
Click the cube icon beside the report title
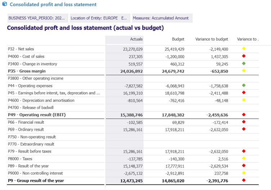(x=4, y=5)
